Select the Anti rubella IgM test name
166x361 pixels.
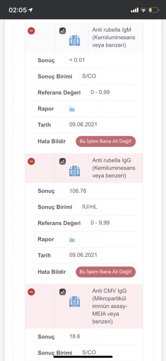pyautogui.click(x=114, y=37)
